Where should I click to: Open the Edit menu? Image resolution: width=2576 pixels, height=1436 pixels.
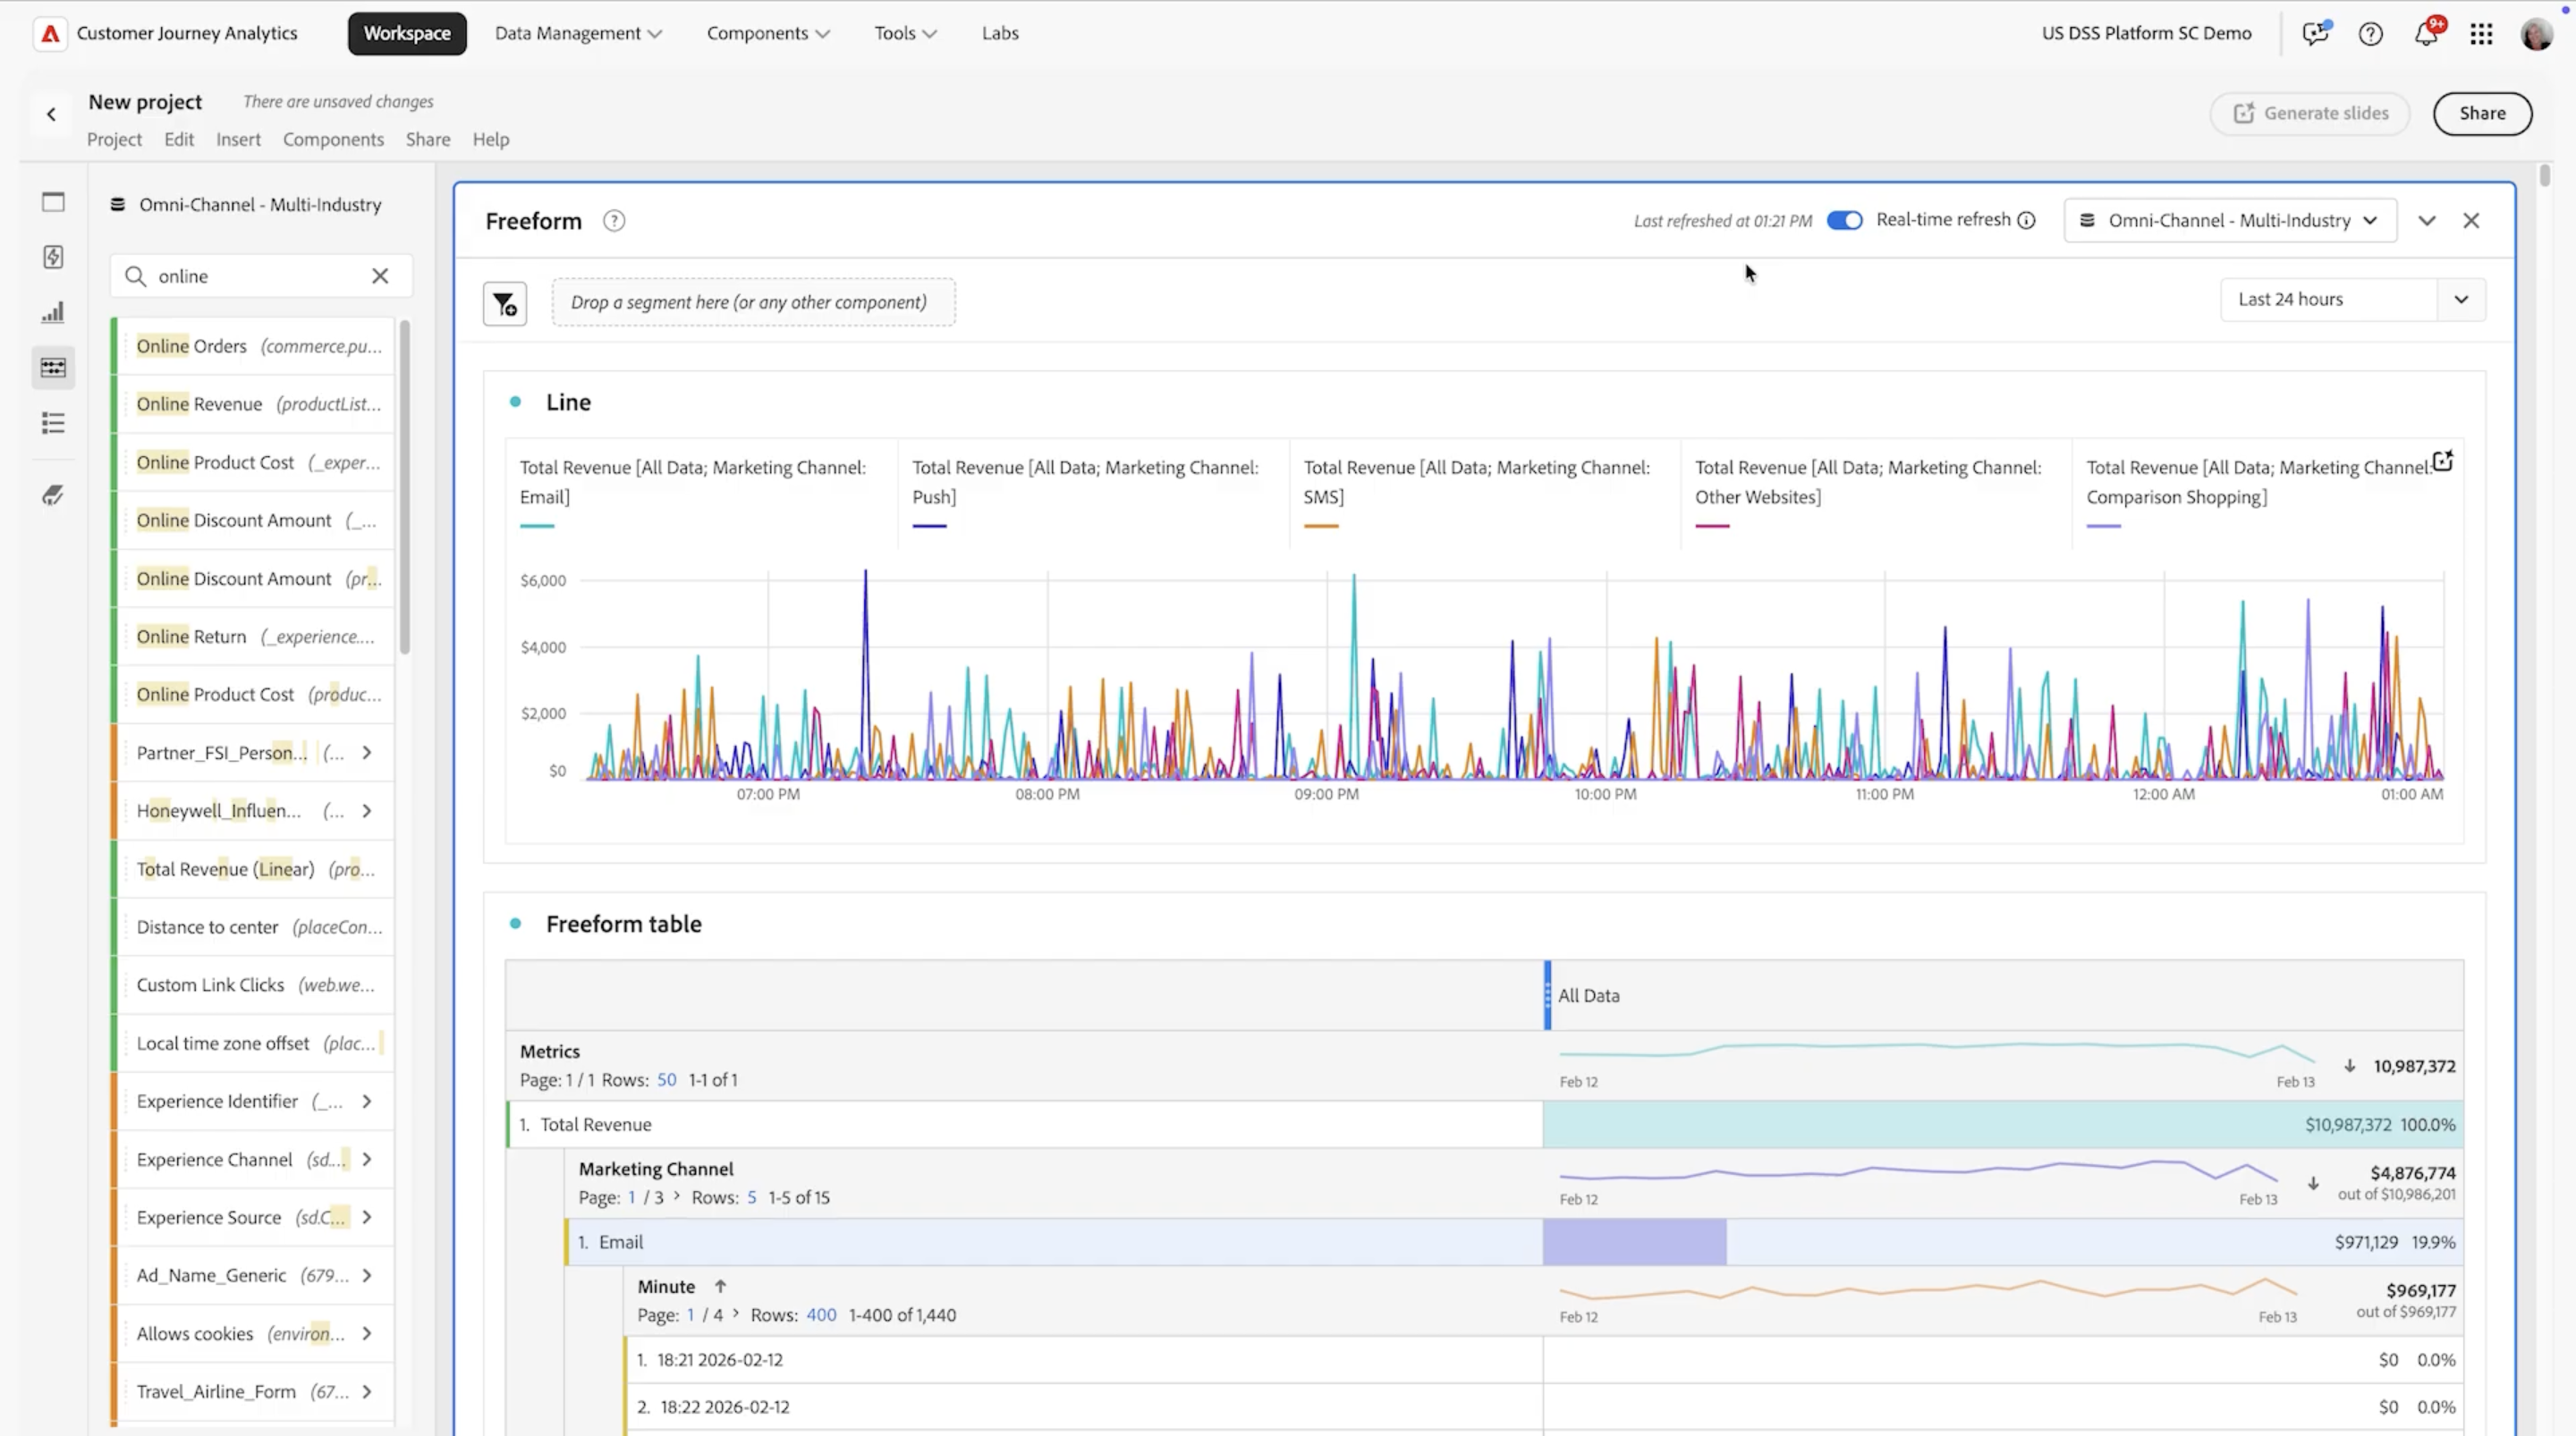[179, 139]
